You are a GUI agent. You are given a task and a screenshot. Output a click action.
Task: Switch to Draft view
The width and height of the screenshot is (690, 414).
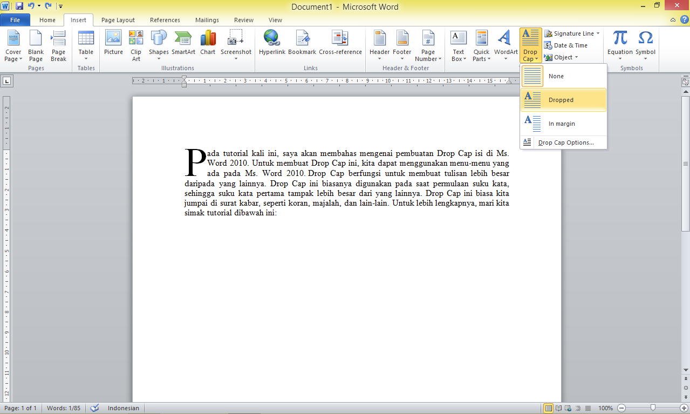click(587, 408)
